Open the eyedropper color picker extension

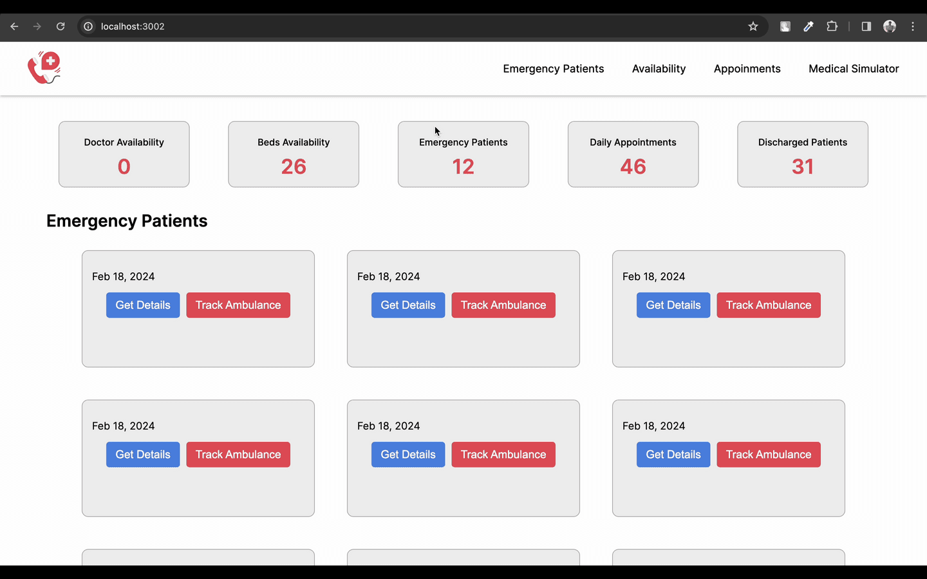tap(809, 26)
